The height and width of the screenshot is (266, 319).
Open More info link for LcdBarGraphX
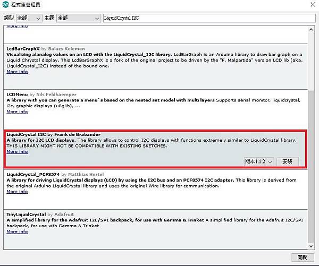point(17,72)
